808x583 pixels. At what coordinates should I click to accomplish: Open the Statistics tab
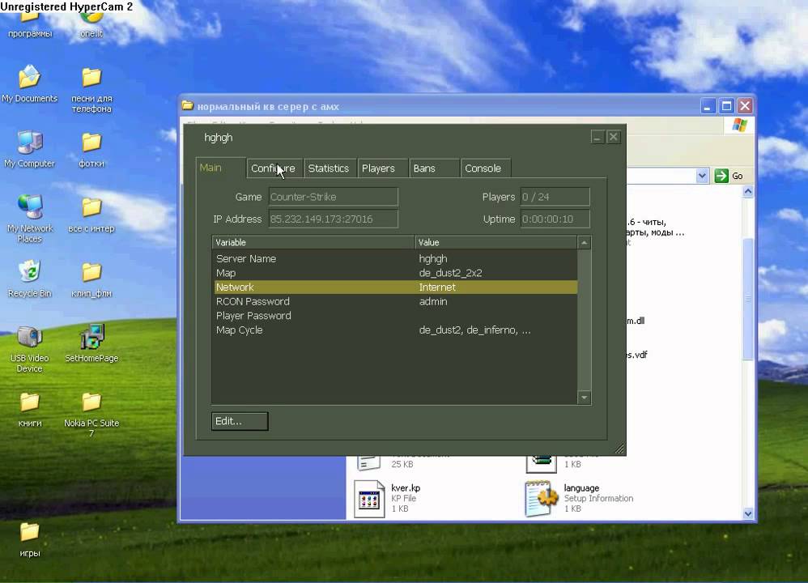click(329, 168)
